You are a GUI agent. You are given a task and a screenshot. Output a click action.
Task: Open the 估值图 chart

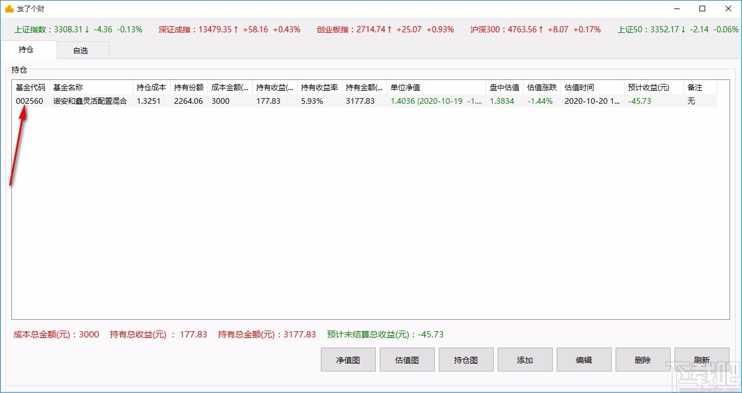(x=406, y=359)
